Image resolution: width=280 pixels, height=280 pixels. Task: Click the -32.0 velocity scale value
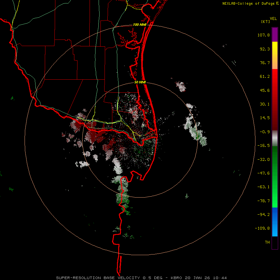click(x=264, y=160)
